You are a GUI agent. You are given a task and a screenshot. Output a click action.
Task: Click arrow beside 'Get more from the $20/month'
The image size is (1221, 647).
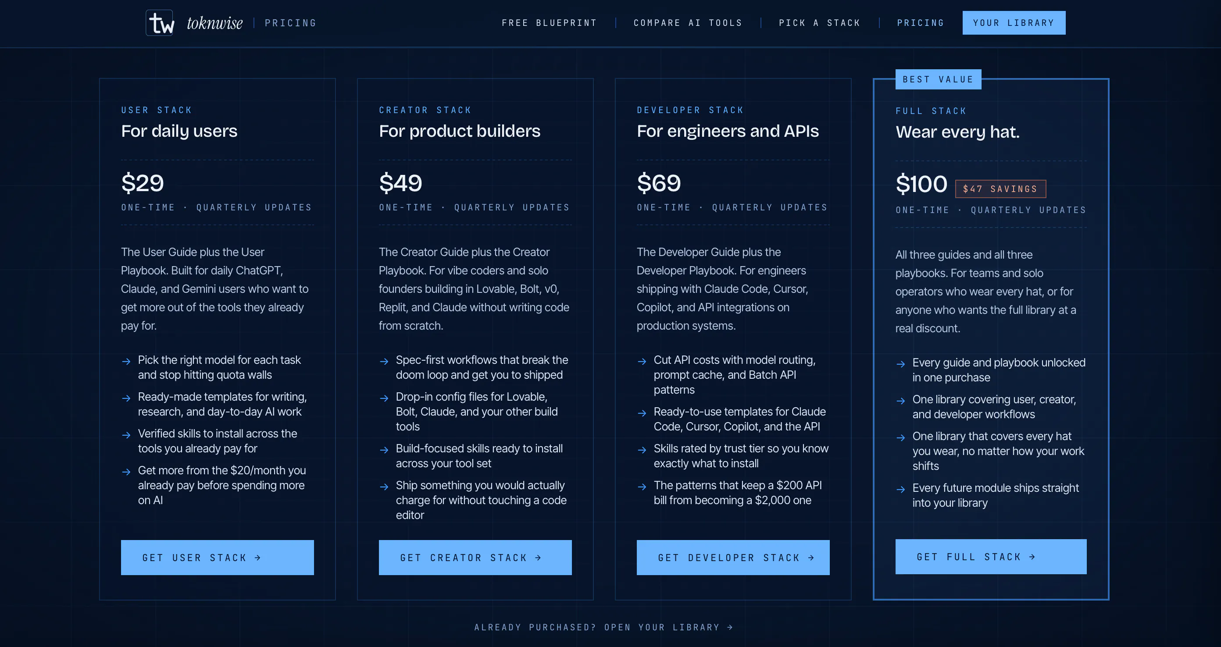point(126,472)
